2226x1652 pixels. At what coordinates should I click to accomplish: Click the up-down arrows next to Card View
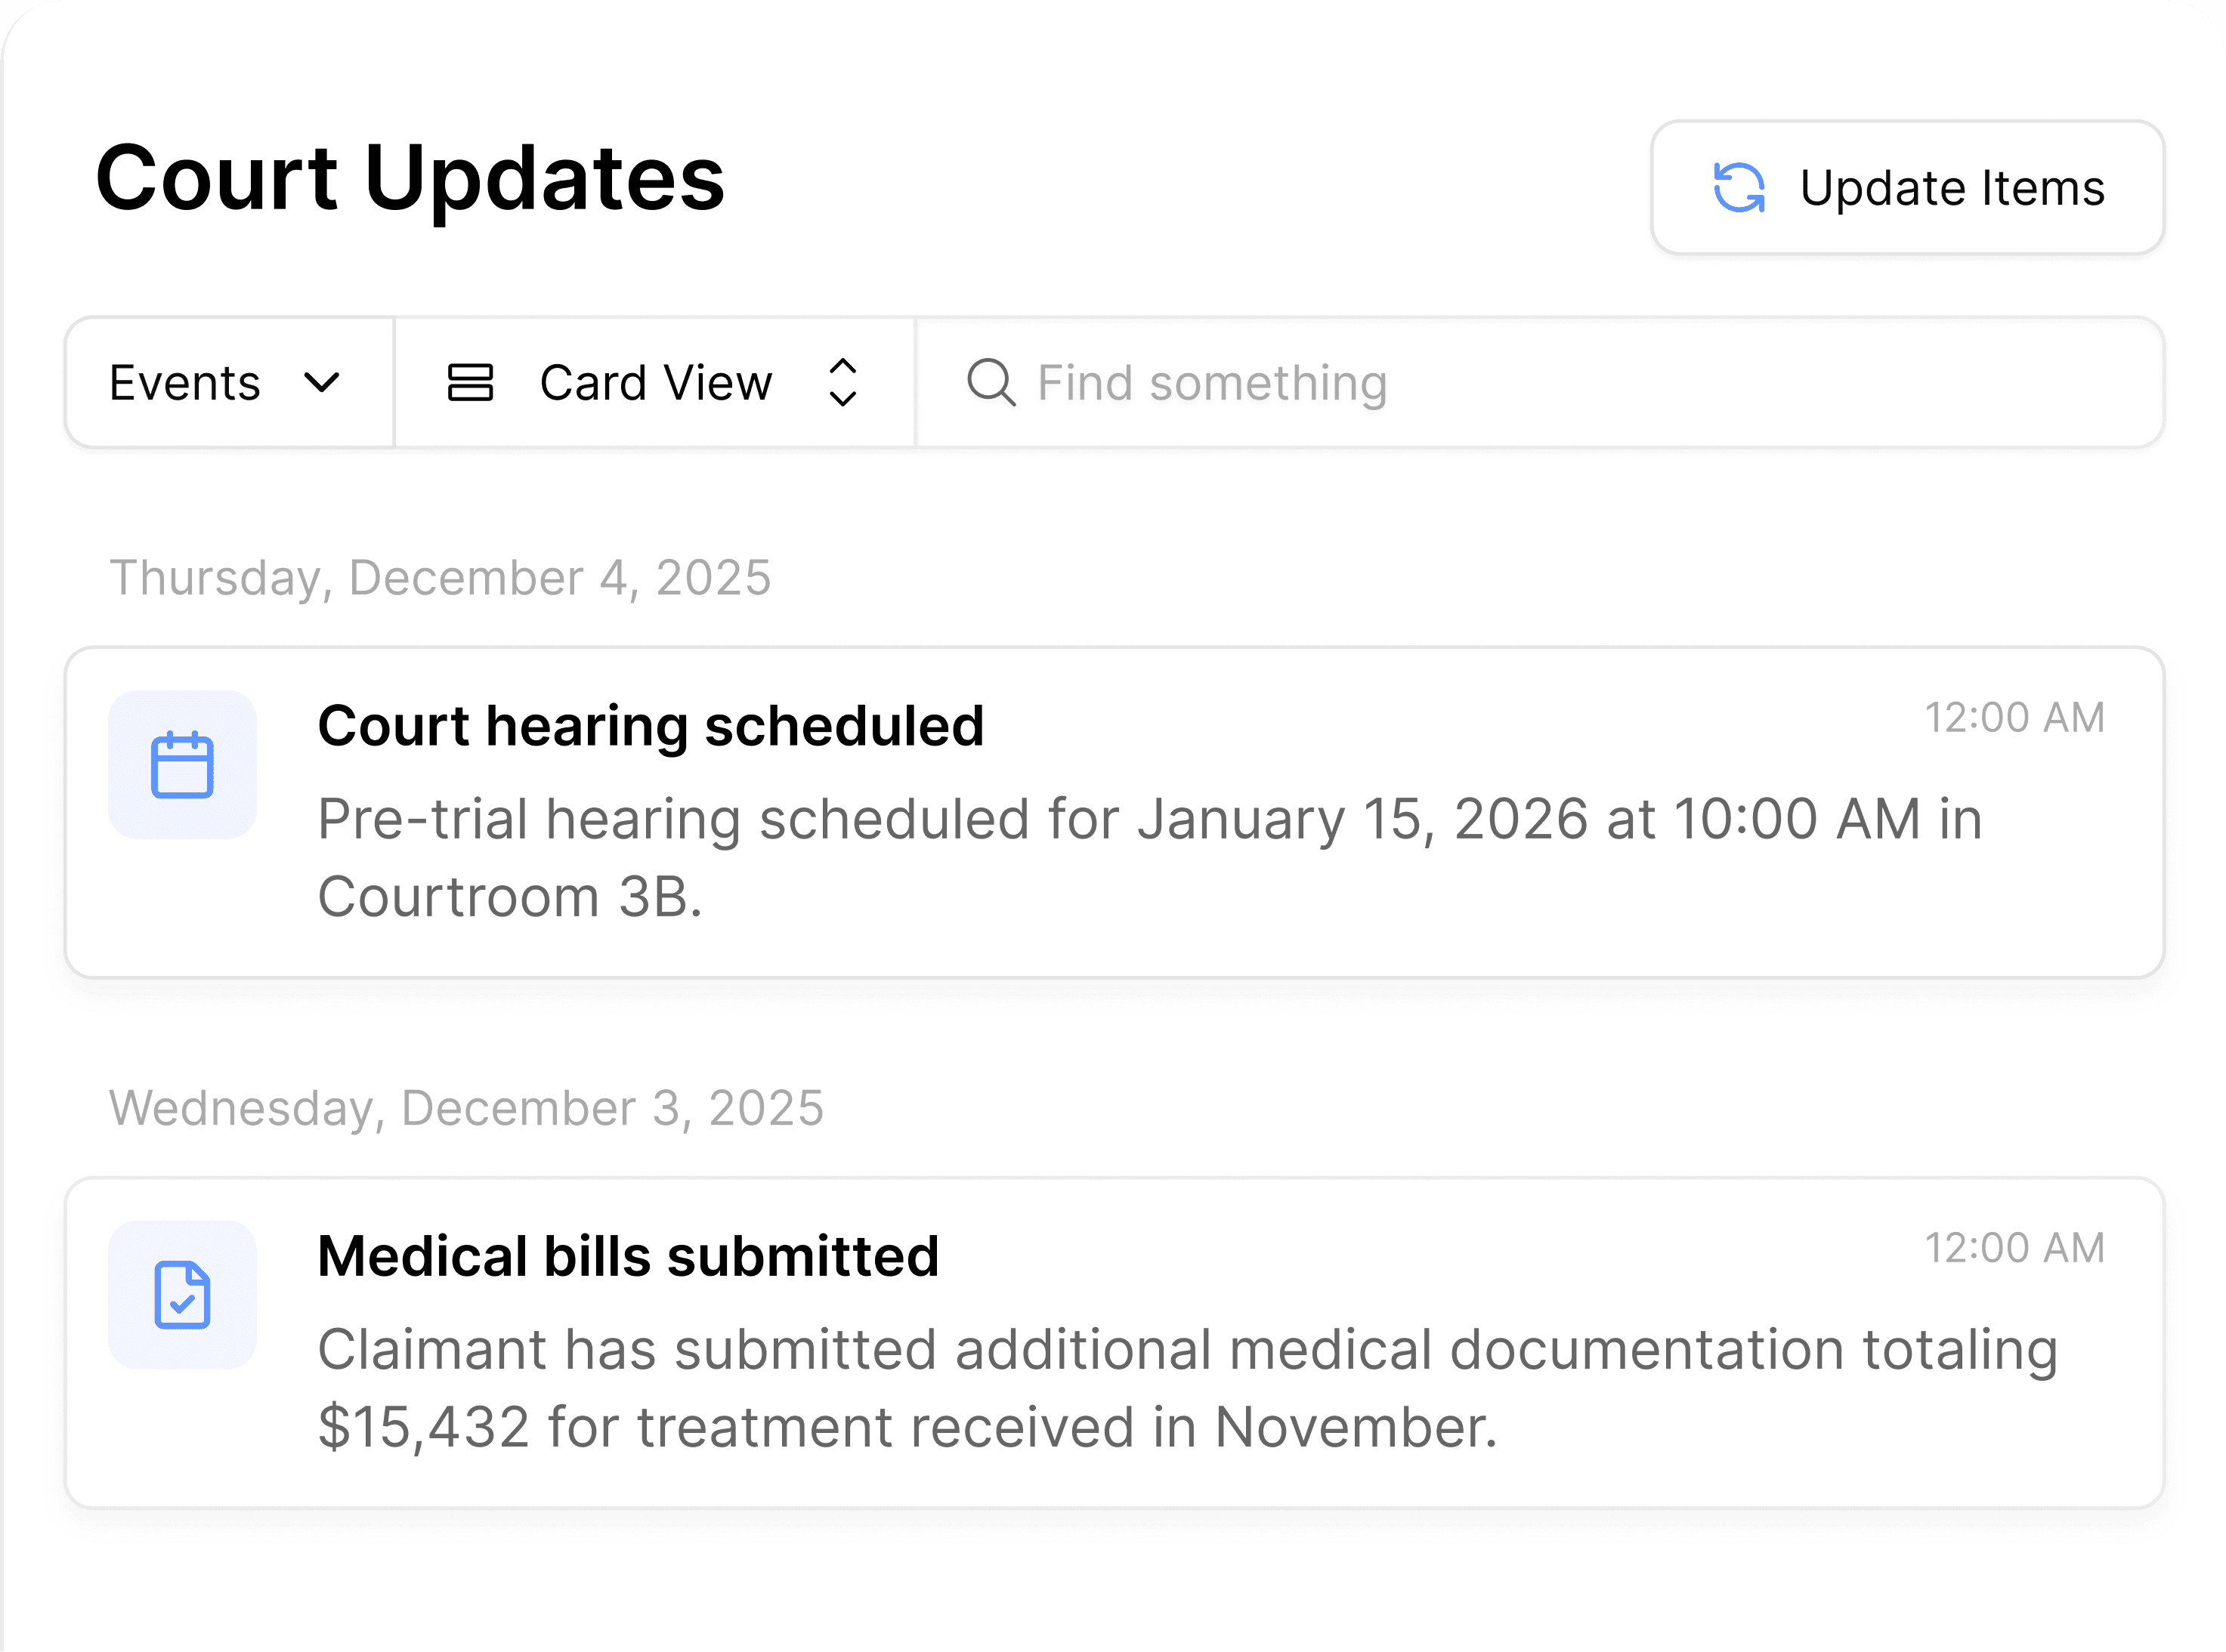point(843,383)
